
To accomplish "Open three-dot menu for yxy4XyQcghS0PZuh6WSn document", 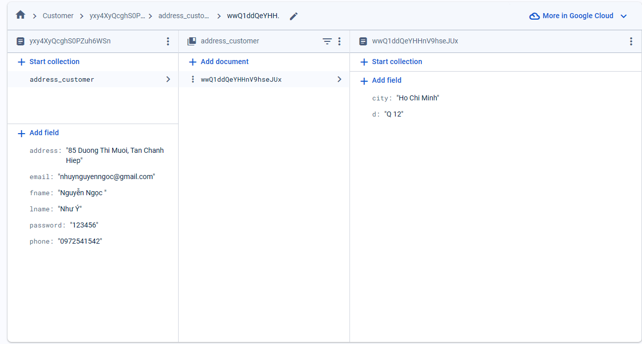I will (x=168, y=41).
